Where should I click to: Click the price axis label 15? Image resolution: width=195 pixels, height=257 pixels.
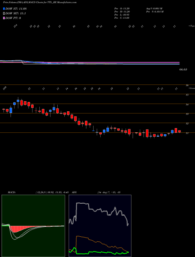[x=187, y=95]
